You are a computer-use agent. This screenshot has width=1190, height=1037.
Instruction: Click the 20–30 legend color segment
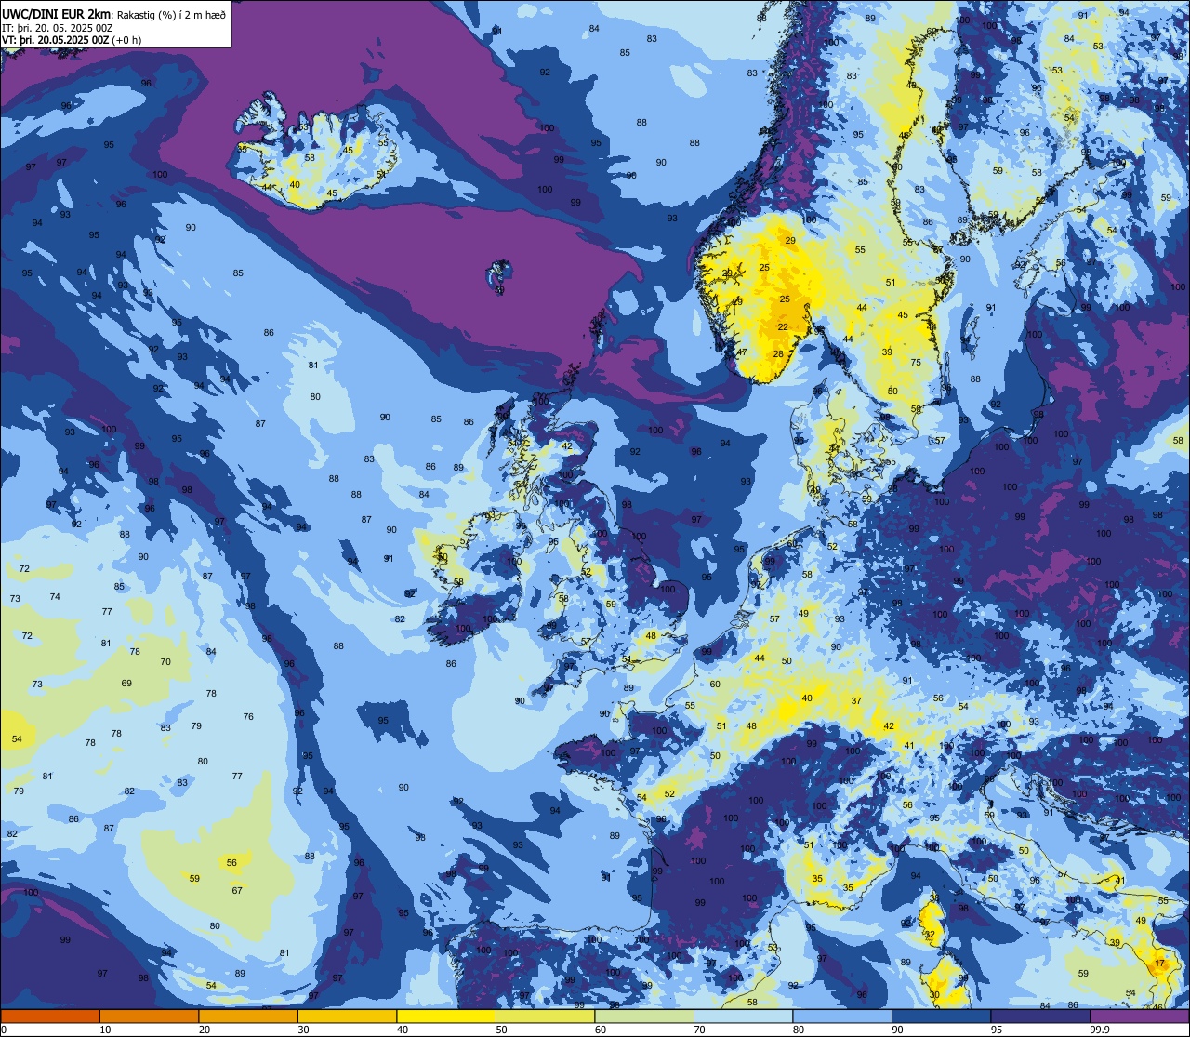pos(248,1016)
